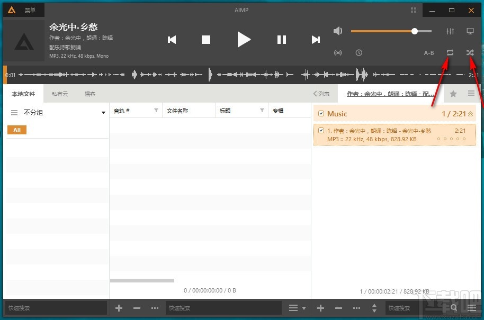This screenshot has width=484, height=320.
Task: Enable repeat playback mode
Action: 450,53
